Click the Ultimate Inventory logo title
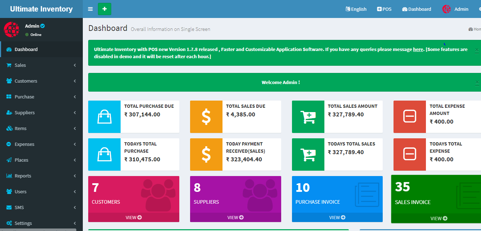The image size is (481, 231). (41, 9)
